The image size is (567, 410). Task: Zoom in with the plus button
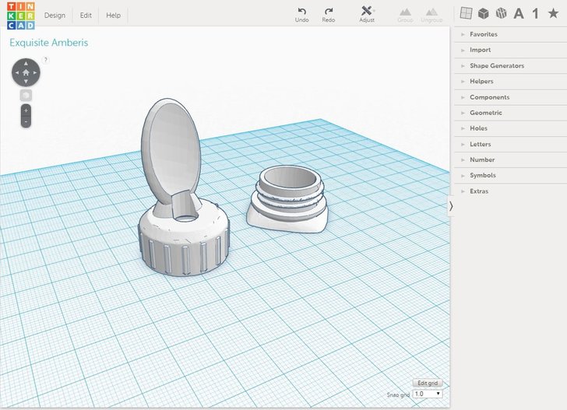[26, 110]
